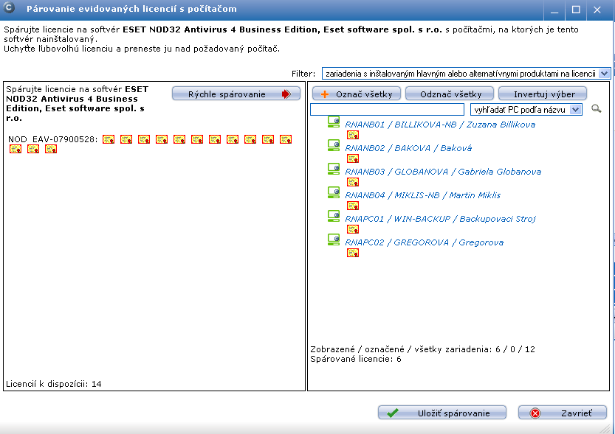
Task: Select license icon under RNANB02 BAKOVA
Action: 353,159
